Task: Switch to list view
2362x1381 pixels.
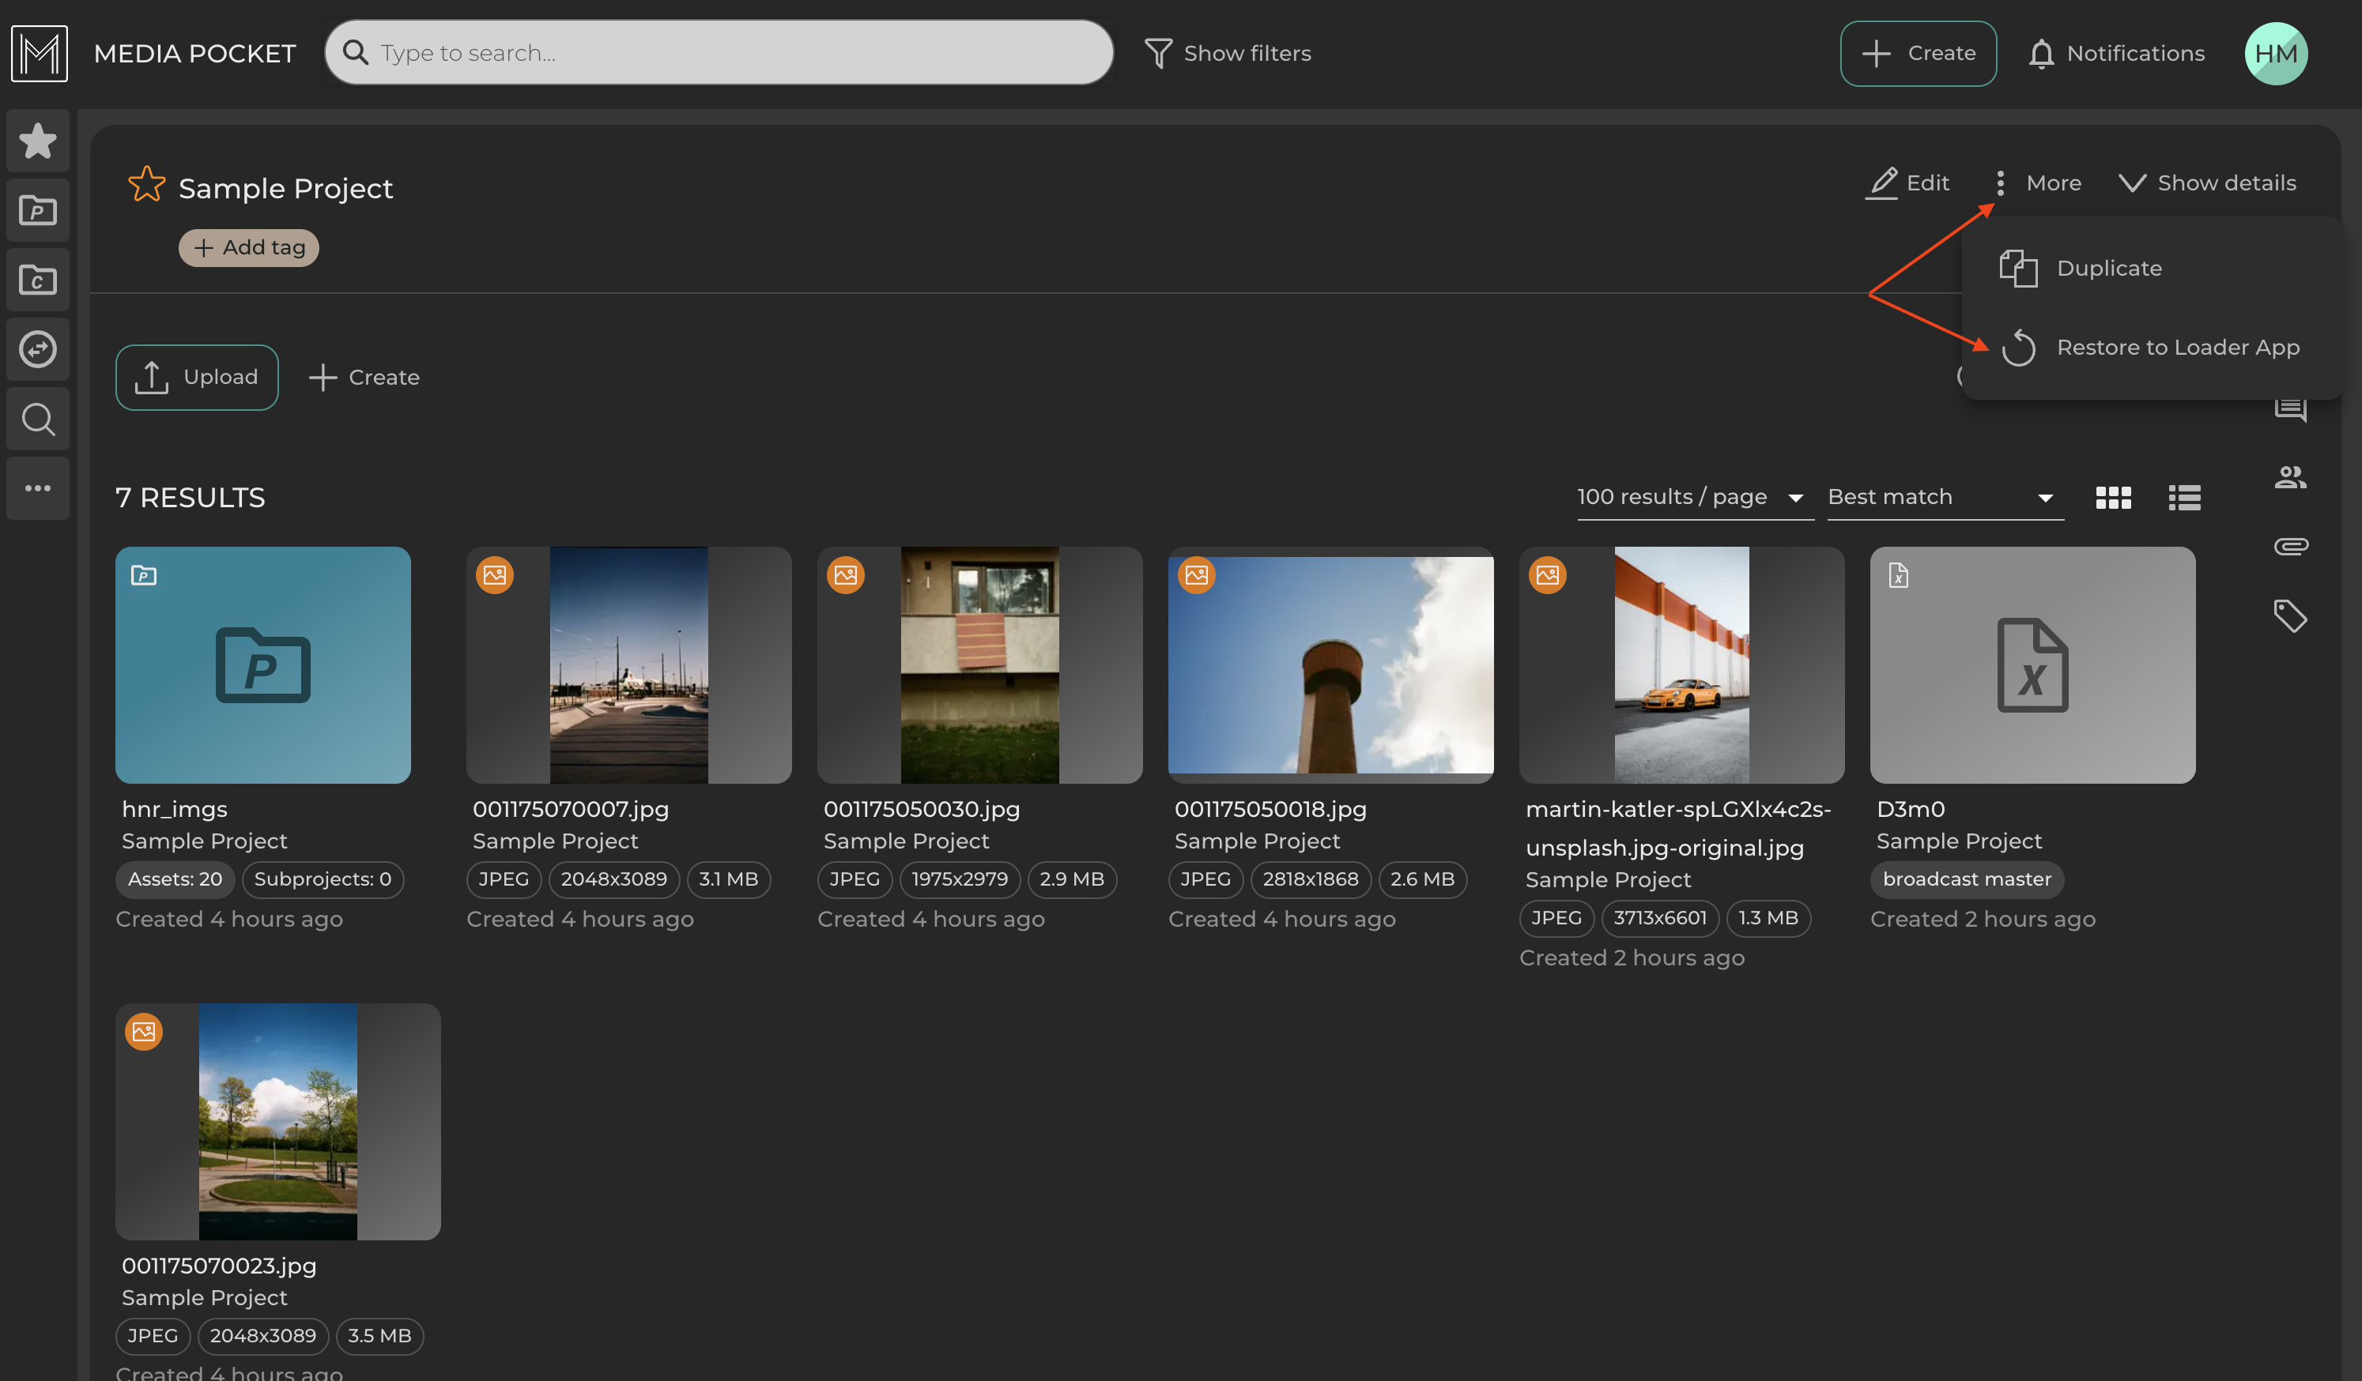Action: [2184, 498]
